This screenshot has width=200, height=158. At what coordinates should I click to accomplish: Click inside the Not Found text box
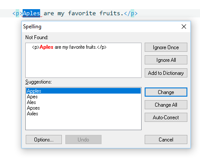(83, 60)
